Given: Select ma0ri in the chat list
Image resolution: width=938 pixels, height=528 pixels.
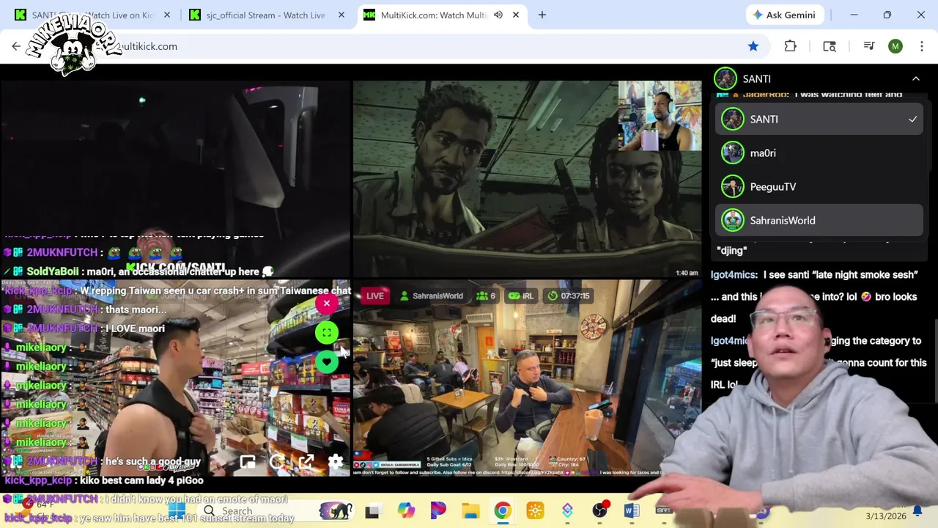Looking at the screenshot, I should click(x=819, y=153).
